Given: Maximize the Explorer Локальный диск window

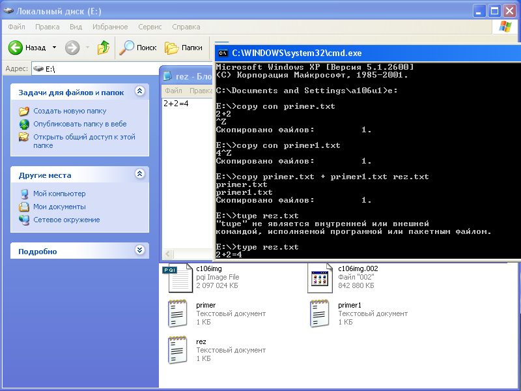Looking at the screenshot, I should coord(494,11).
